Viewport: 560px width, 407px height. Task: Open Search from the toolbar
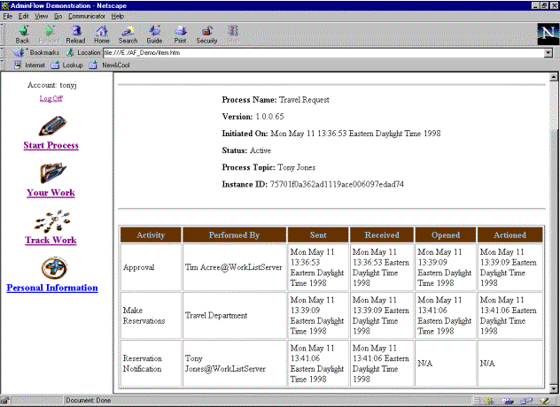tap(128, 34)
